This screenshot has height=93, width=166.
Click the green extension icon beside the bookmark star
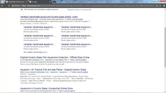pyautogui.click(x=164, y=6)
